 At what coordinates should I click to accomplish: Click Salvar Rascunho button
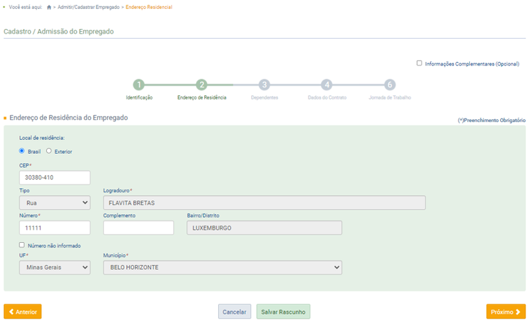click(x=283, y=312)
